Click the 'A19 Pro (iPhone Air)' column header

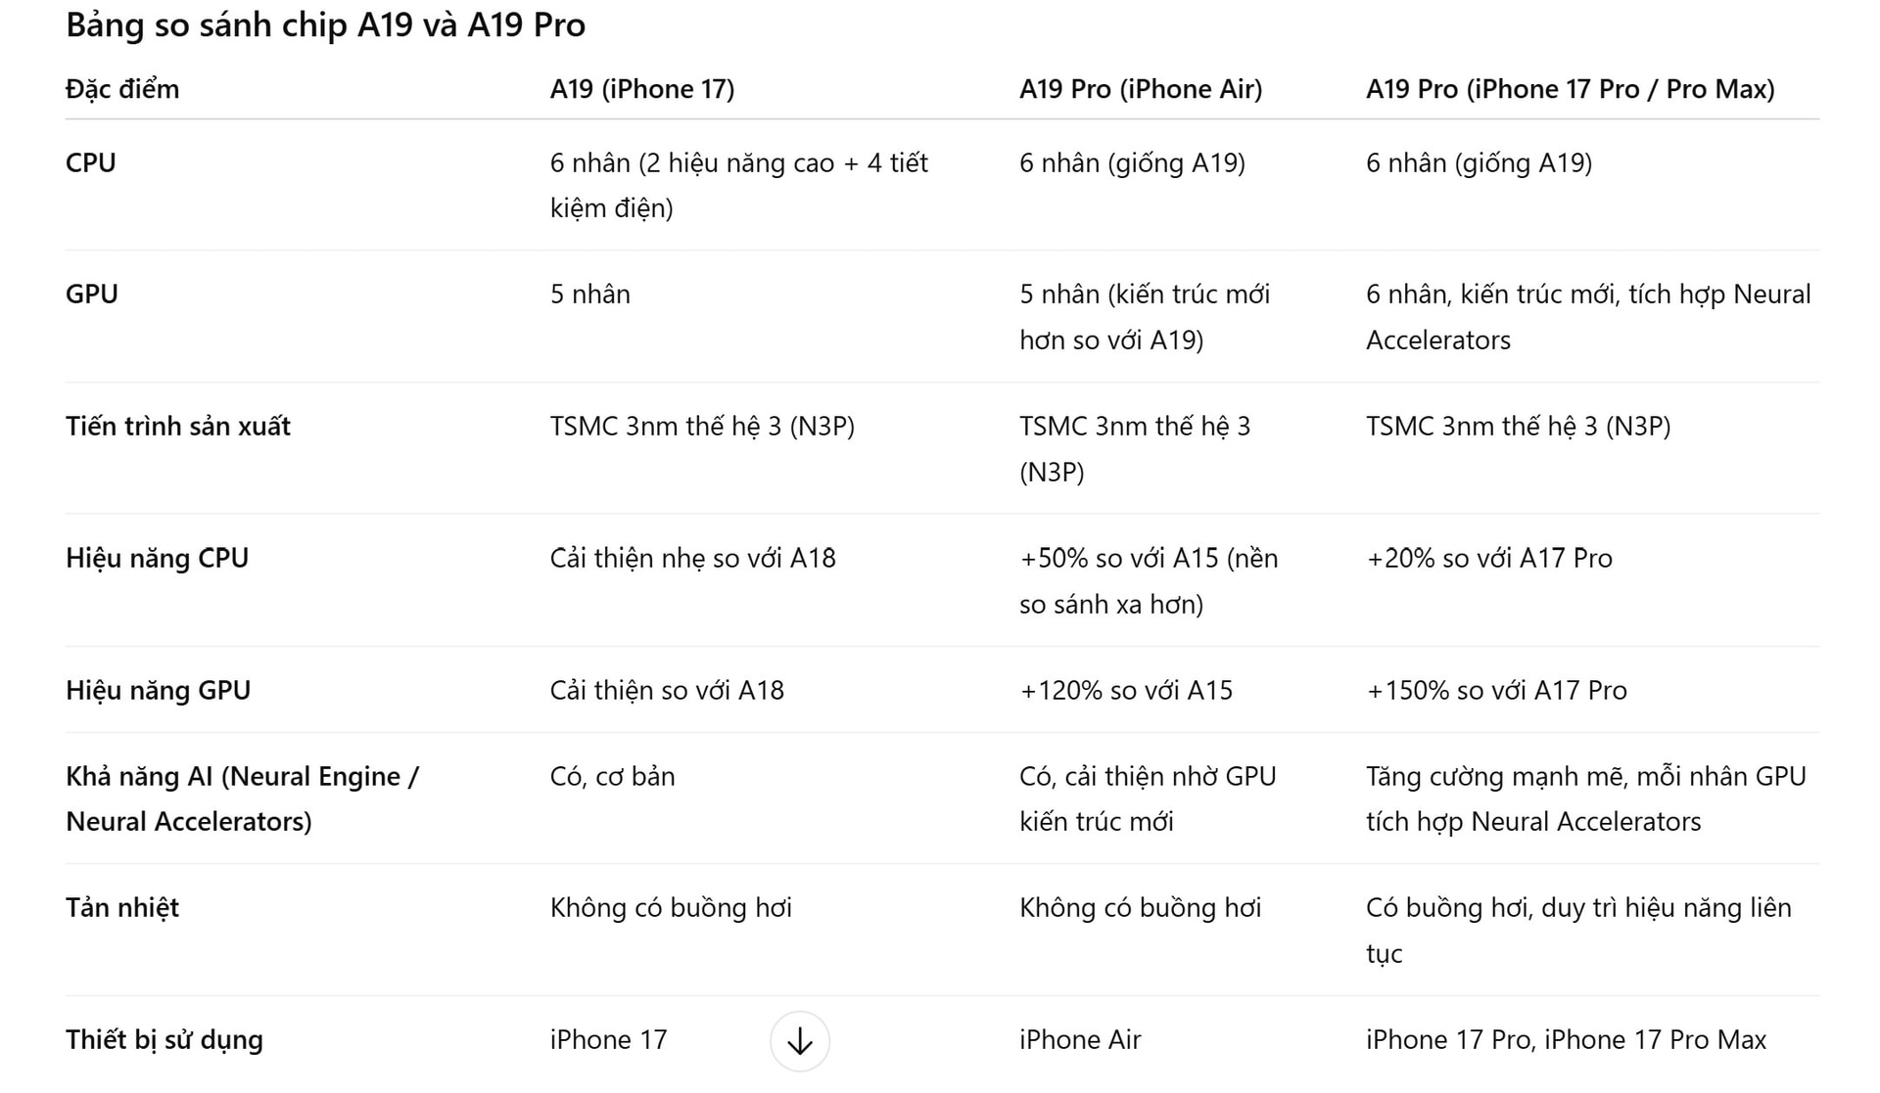pos(1141,89)
